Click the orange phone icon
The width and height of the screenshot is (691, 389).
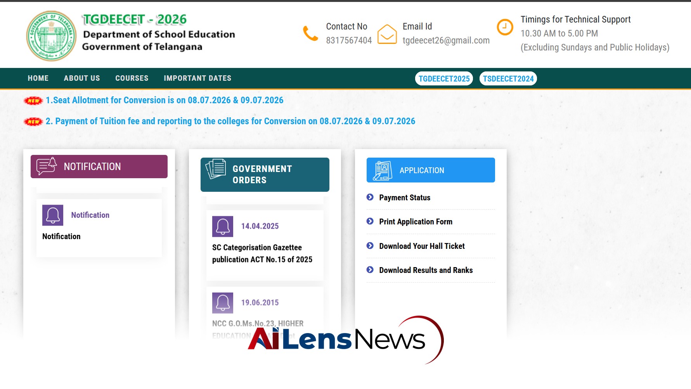click(310, 33)
